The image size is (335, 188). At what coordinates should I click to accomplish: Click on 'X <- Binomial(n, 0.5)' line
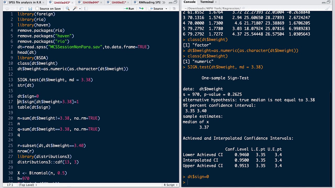[x=42, y=173]
